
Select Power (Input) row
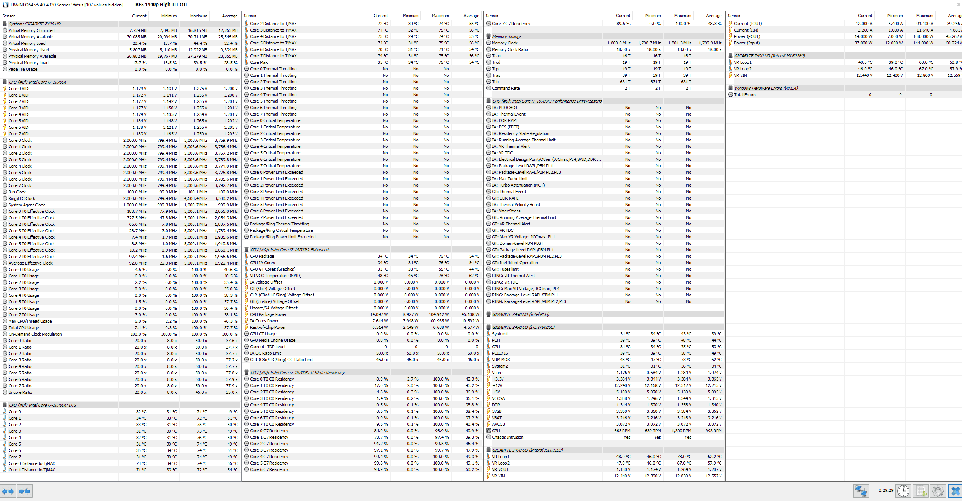click(x=844, y=43)
